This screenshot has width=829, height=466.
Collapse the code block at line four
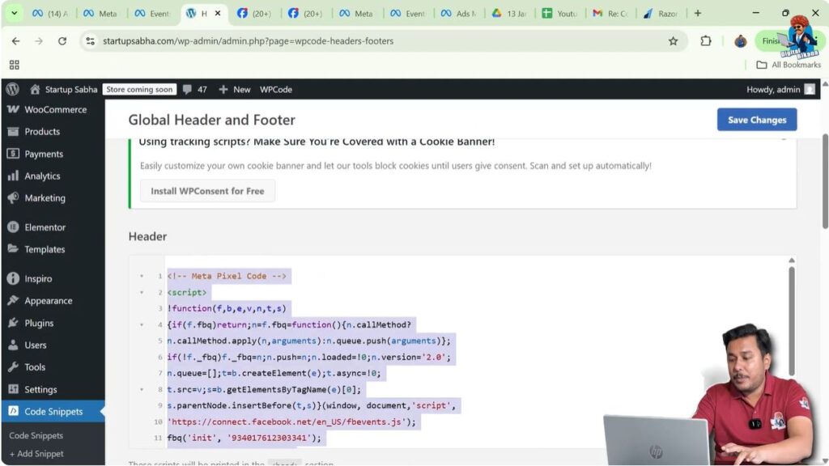coord(142,324)
